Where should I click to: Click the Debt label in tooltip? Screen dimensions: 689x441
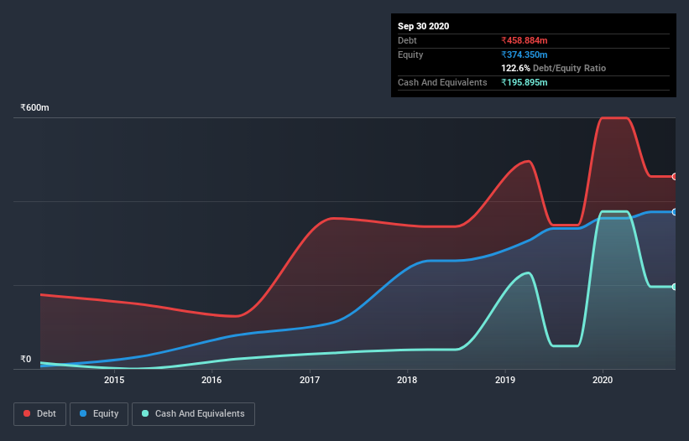407,40
